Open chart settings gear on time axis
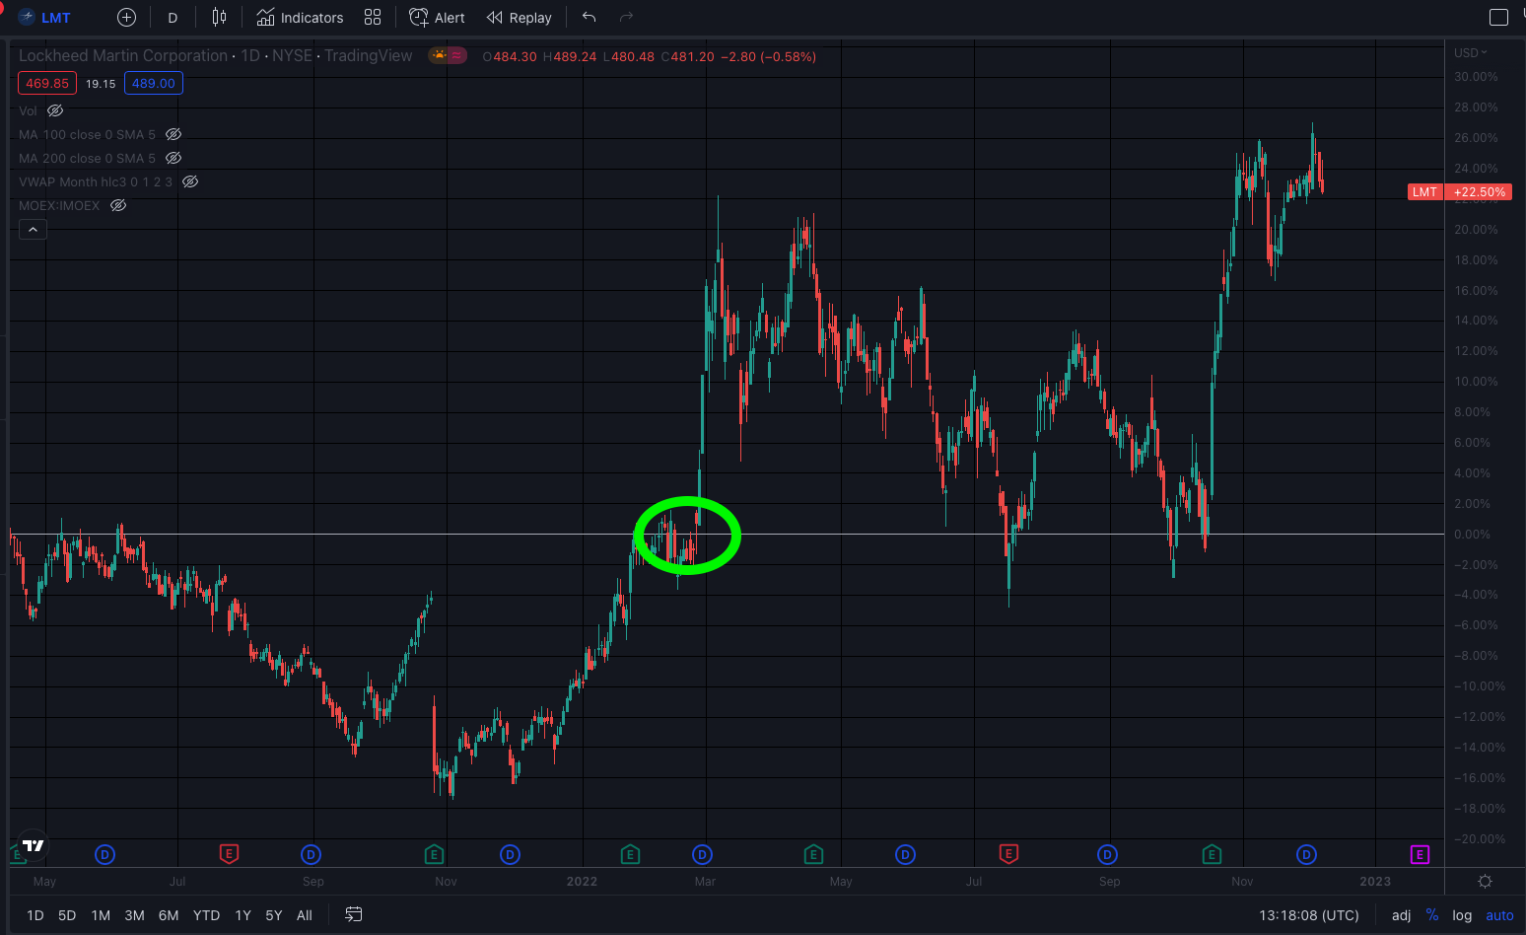The width and height of the screenshot is (1526, 935). pyautogui.click(x=1485, y=881)
